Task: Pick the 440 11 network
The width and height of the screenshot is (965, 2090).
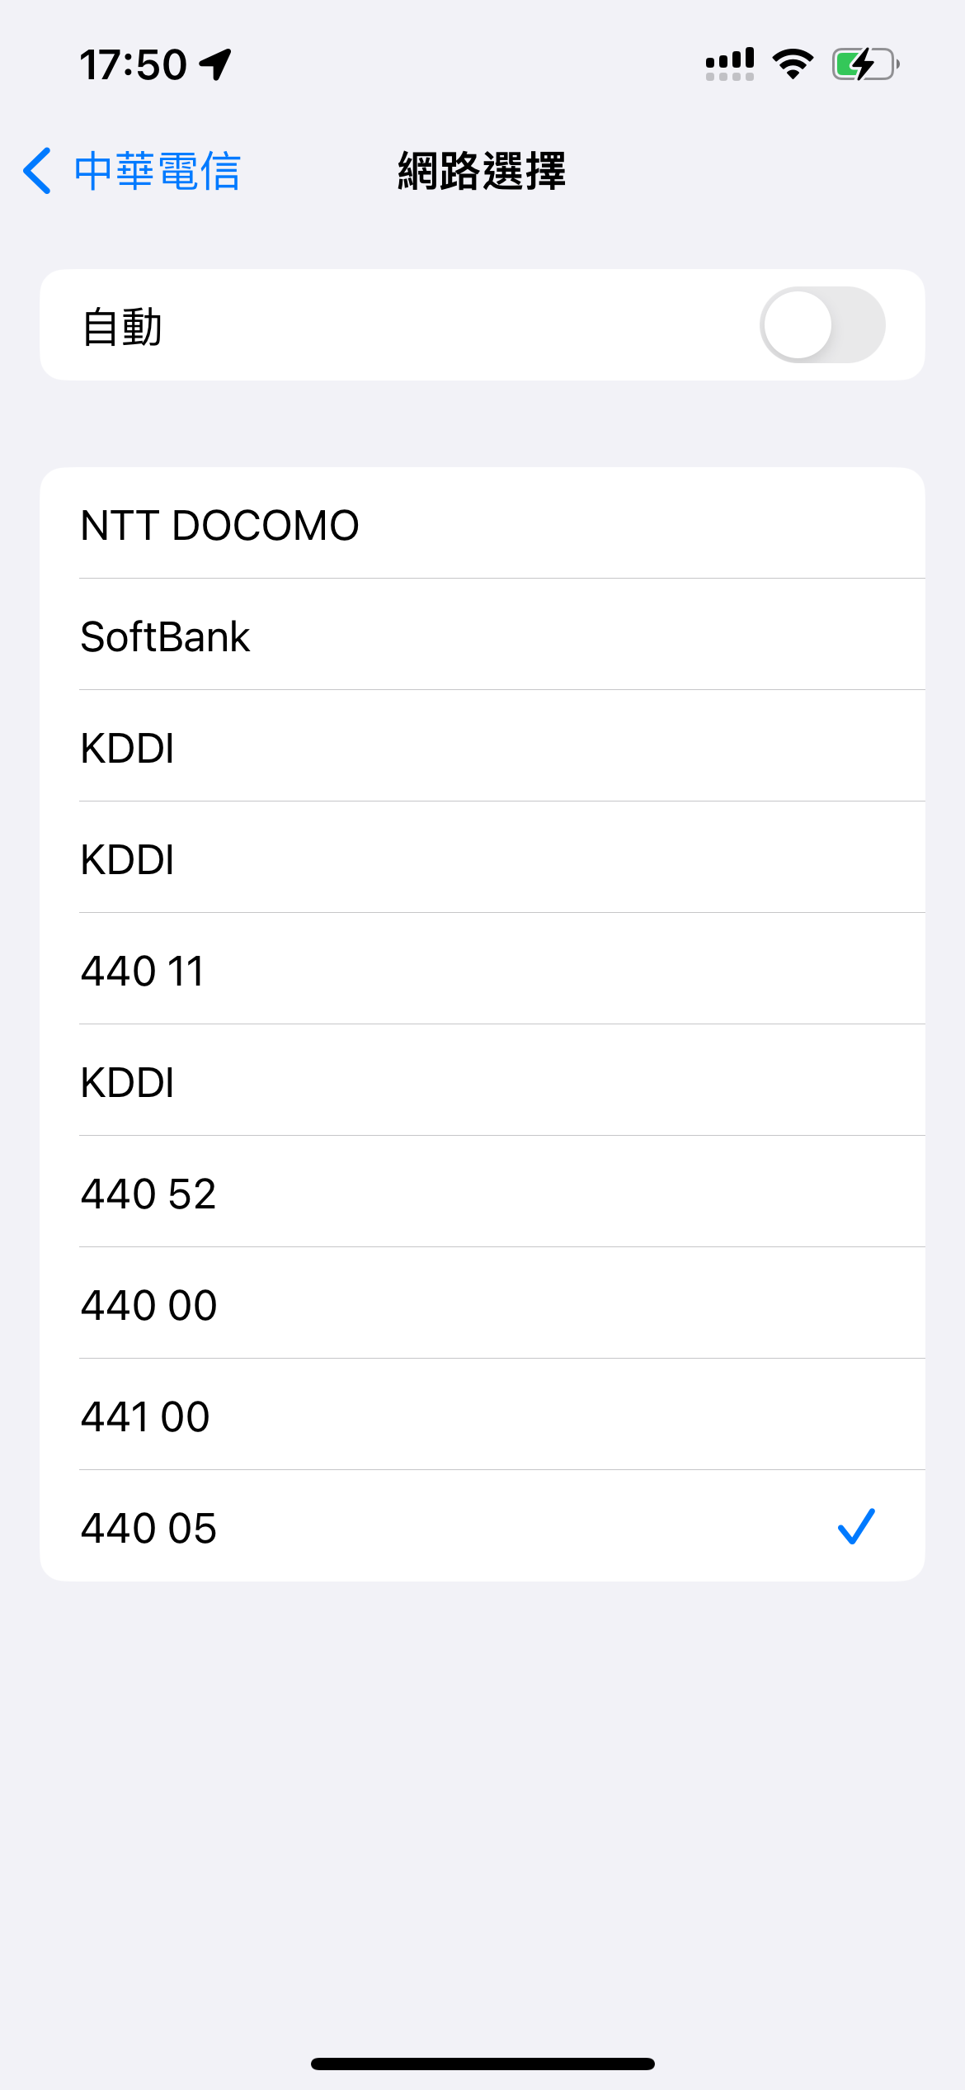Action: 482,971
